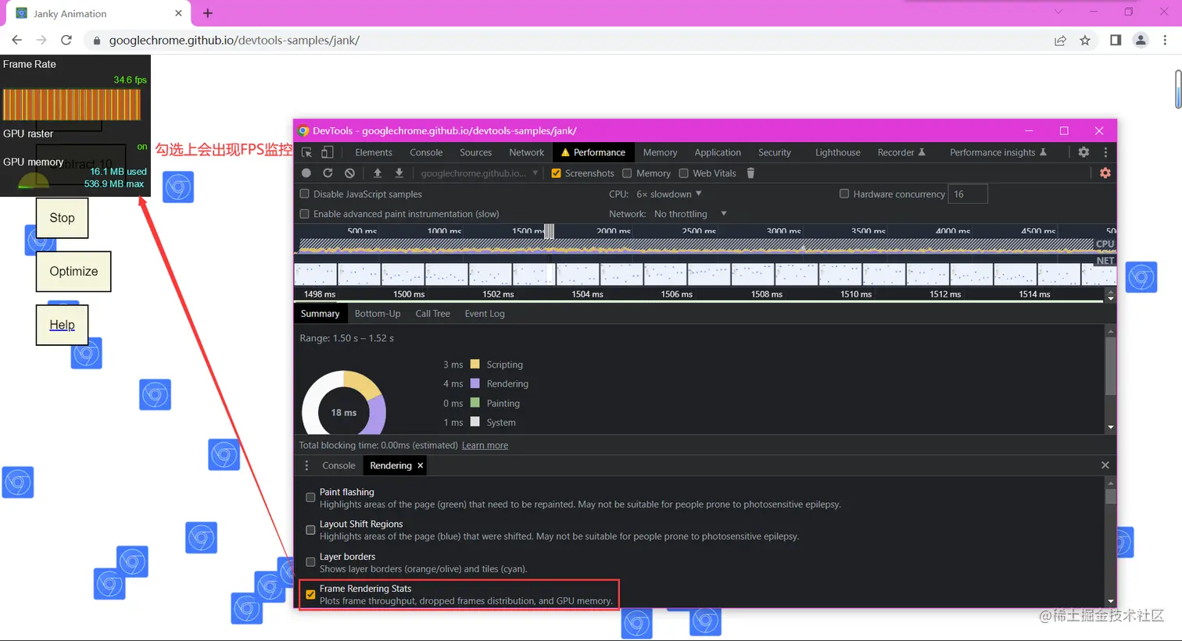Close the Rendering drawer tab

[x=421, y=465]
